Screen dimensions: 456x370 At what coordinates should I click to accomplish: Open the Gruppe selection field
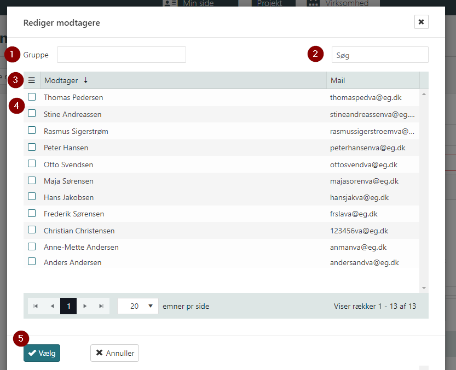point(122,55)
